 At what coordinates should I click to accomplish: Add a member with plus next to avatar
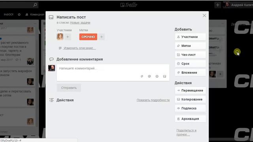(x=68, y=37)
